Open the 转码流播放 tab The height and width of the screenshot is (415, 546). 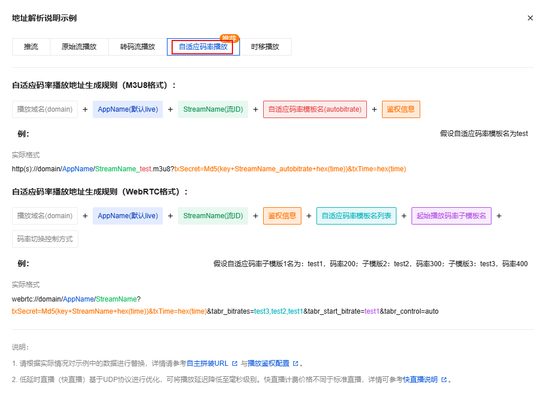(x=137, y=47)
